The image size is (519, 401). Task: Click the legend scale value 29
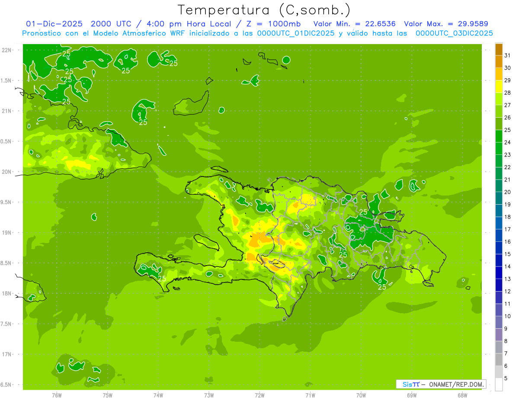click(508, 80)
